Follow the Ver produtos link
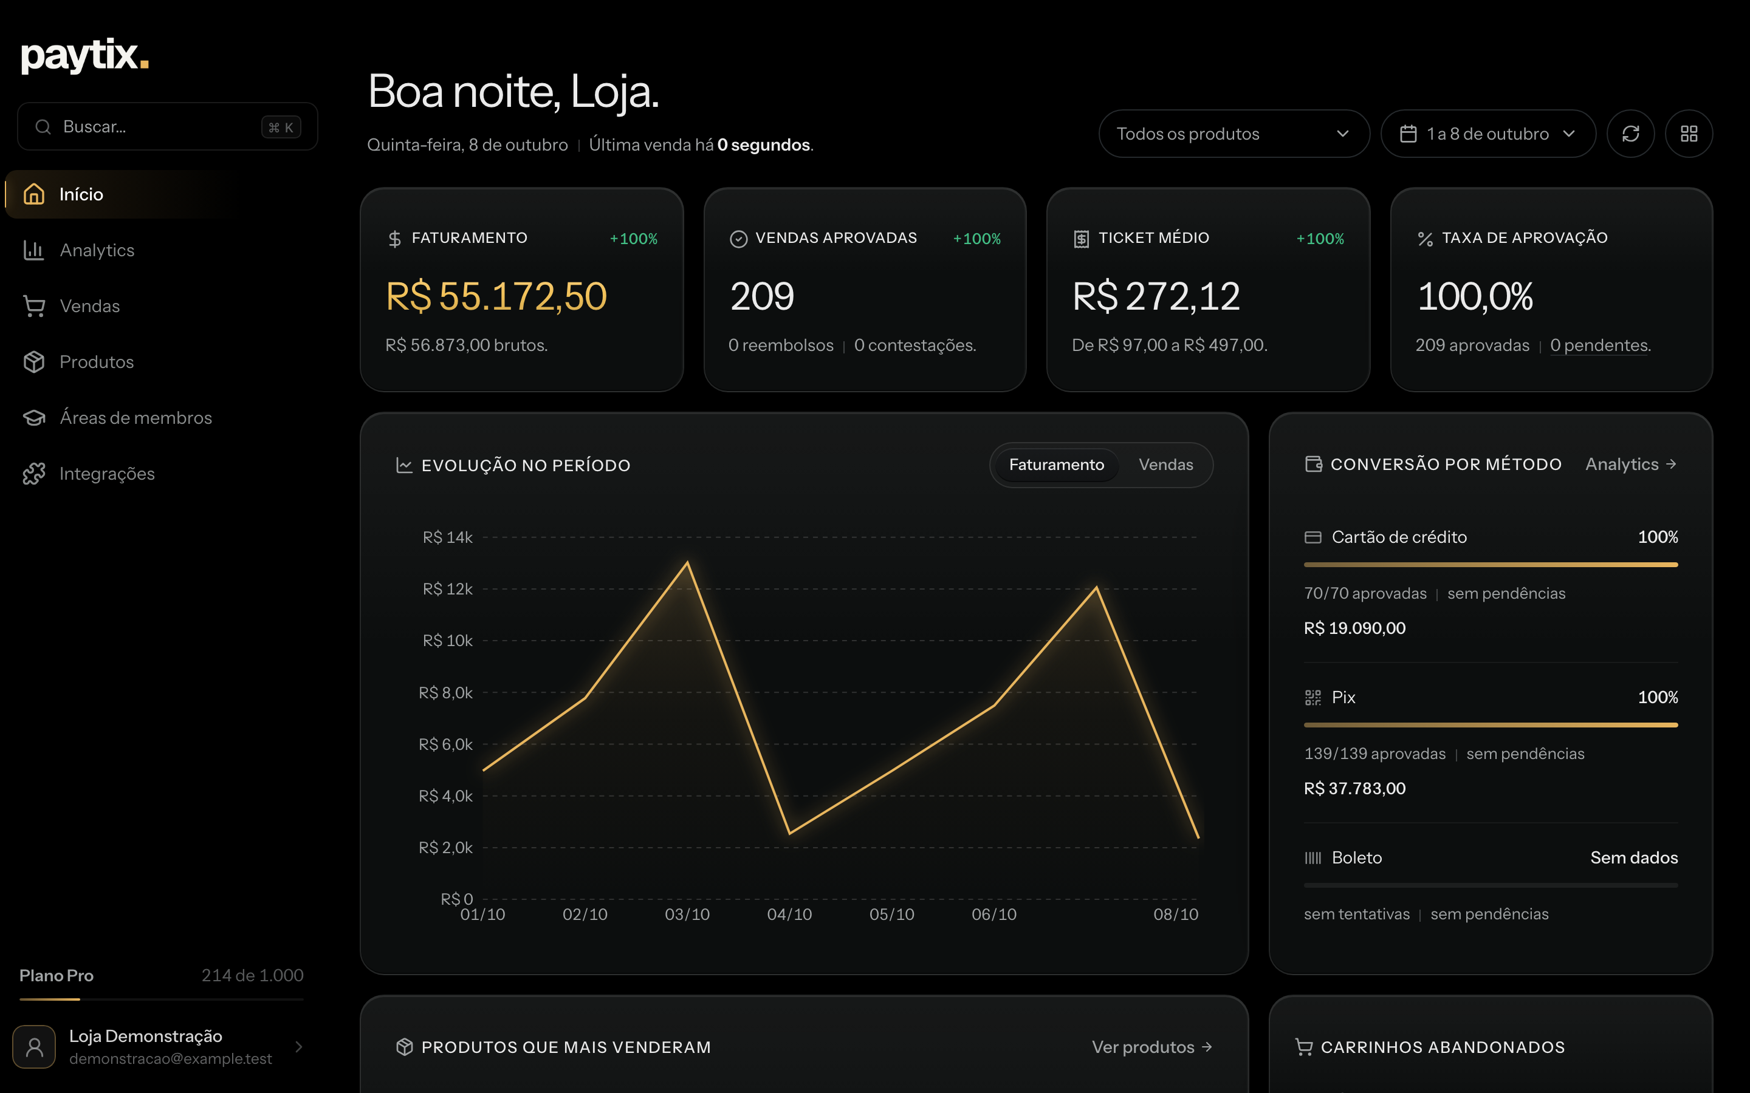 pos(1151,1047)
